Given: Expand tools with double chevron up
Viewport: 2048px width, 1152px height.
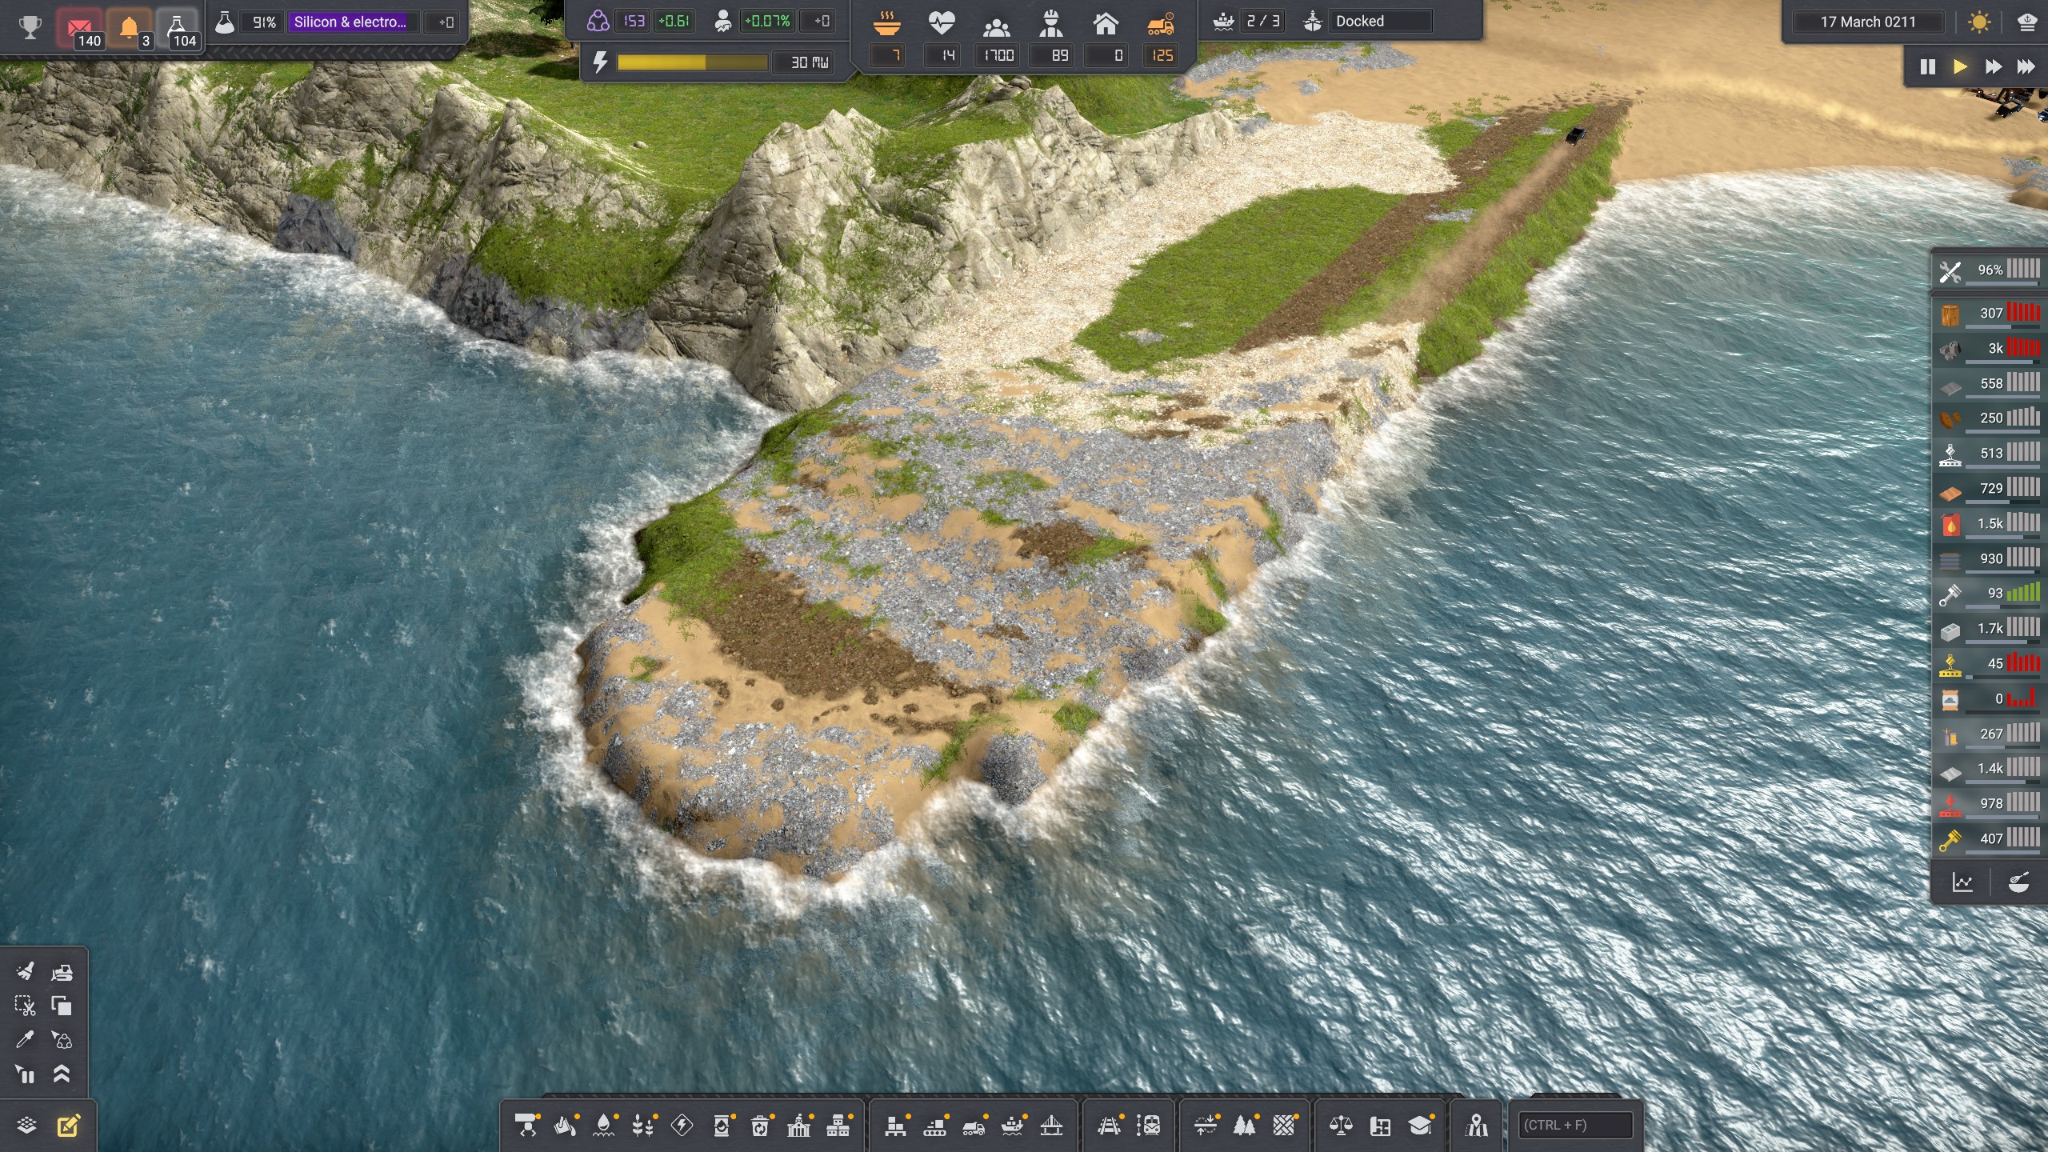Looking at the screenshot, I should (x=62, y=1074).
